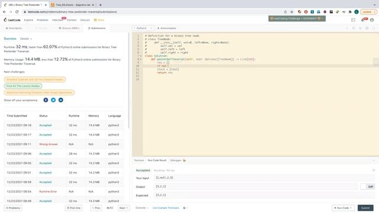This screenshot has width=379, height=213.
Task: Open the Runtime Error submission from 08:54
Action: coord(48,192)
